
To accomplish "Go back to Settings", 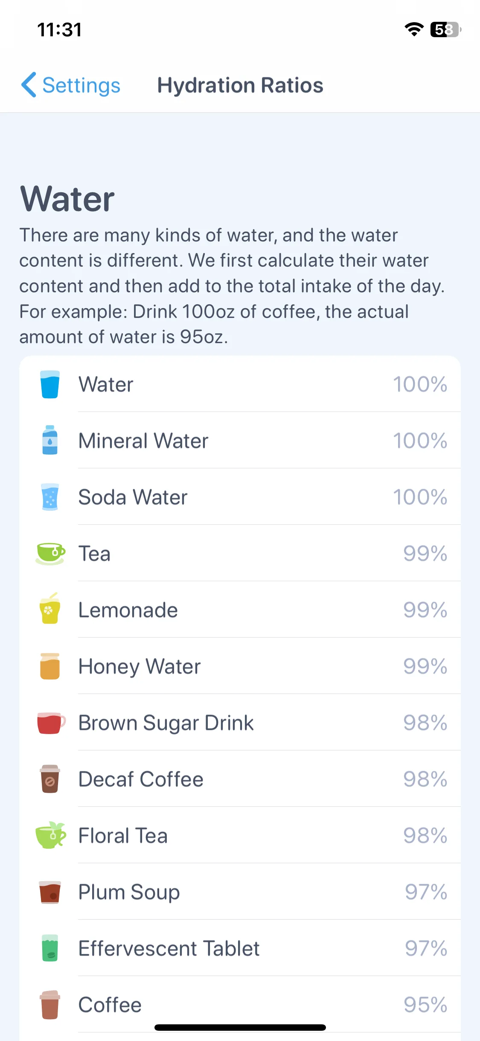I will tap(71, 85).
